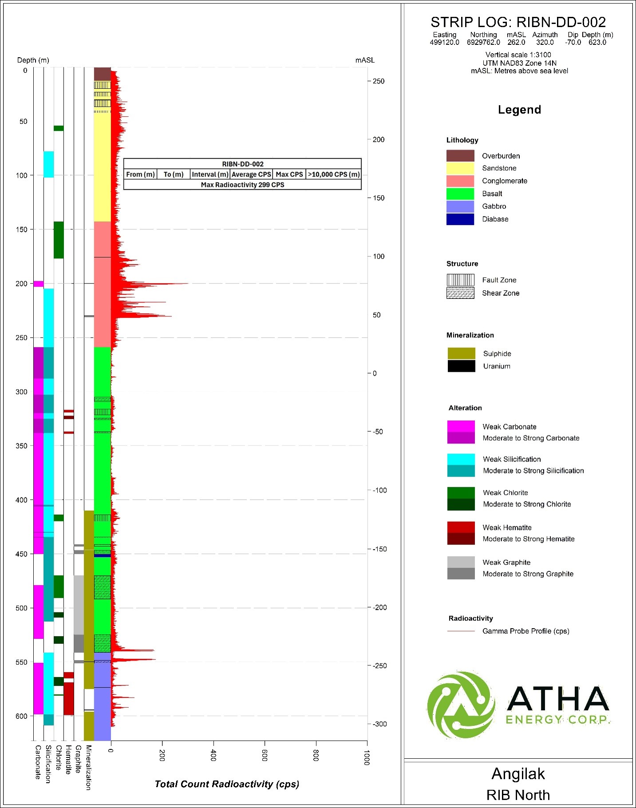Click the Overburden lithology color swatch
This screenshot has height=808, width=636.
[460, 156]
